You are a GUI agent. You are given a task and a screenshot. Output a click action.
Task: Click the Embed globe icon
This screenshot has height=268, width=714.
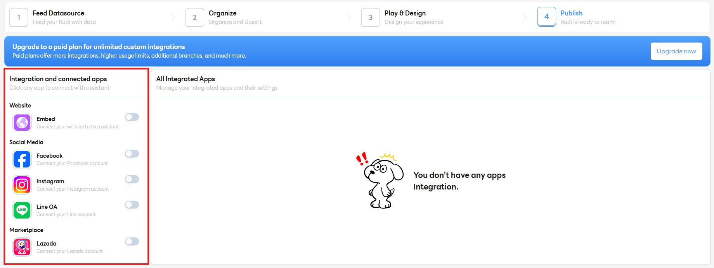point(22,123)
